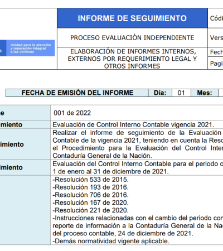Click line '-Instrucciones relacionadas con el cambio del periodo'
Viewport: 223px width, 251px height.
[x=138, y=218]
